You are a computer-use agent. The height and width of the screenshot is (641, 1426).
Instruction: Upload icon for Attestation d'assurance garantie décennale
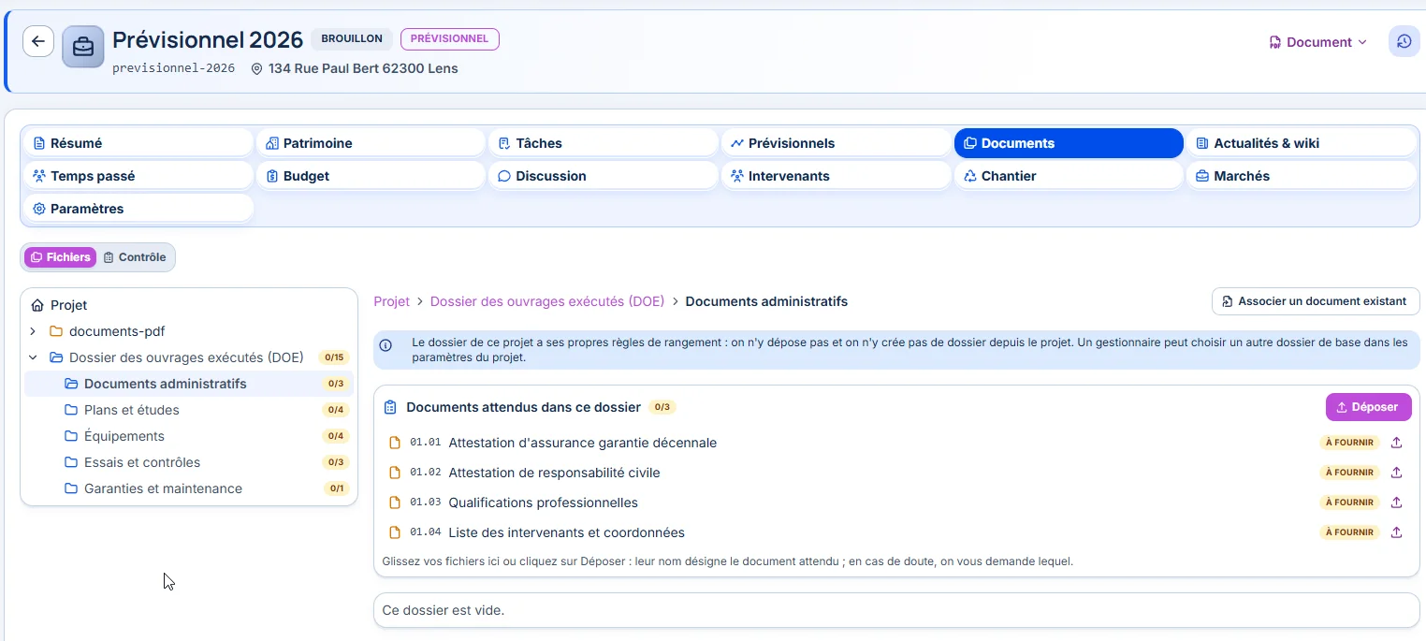1396,443
